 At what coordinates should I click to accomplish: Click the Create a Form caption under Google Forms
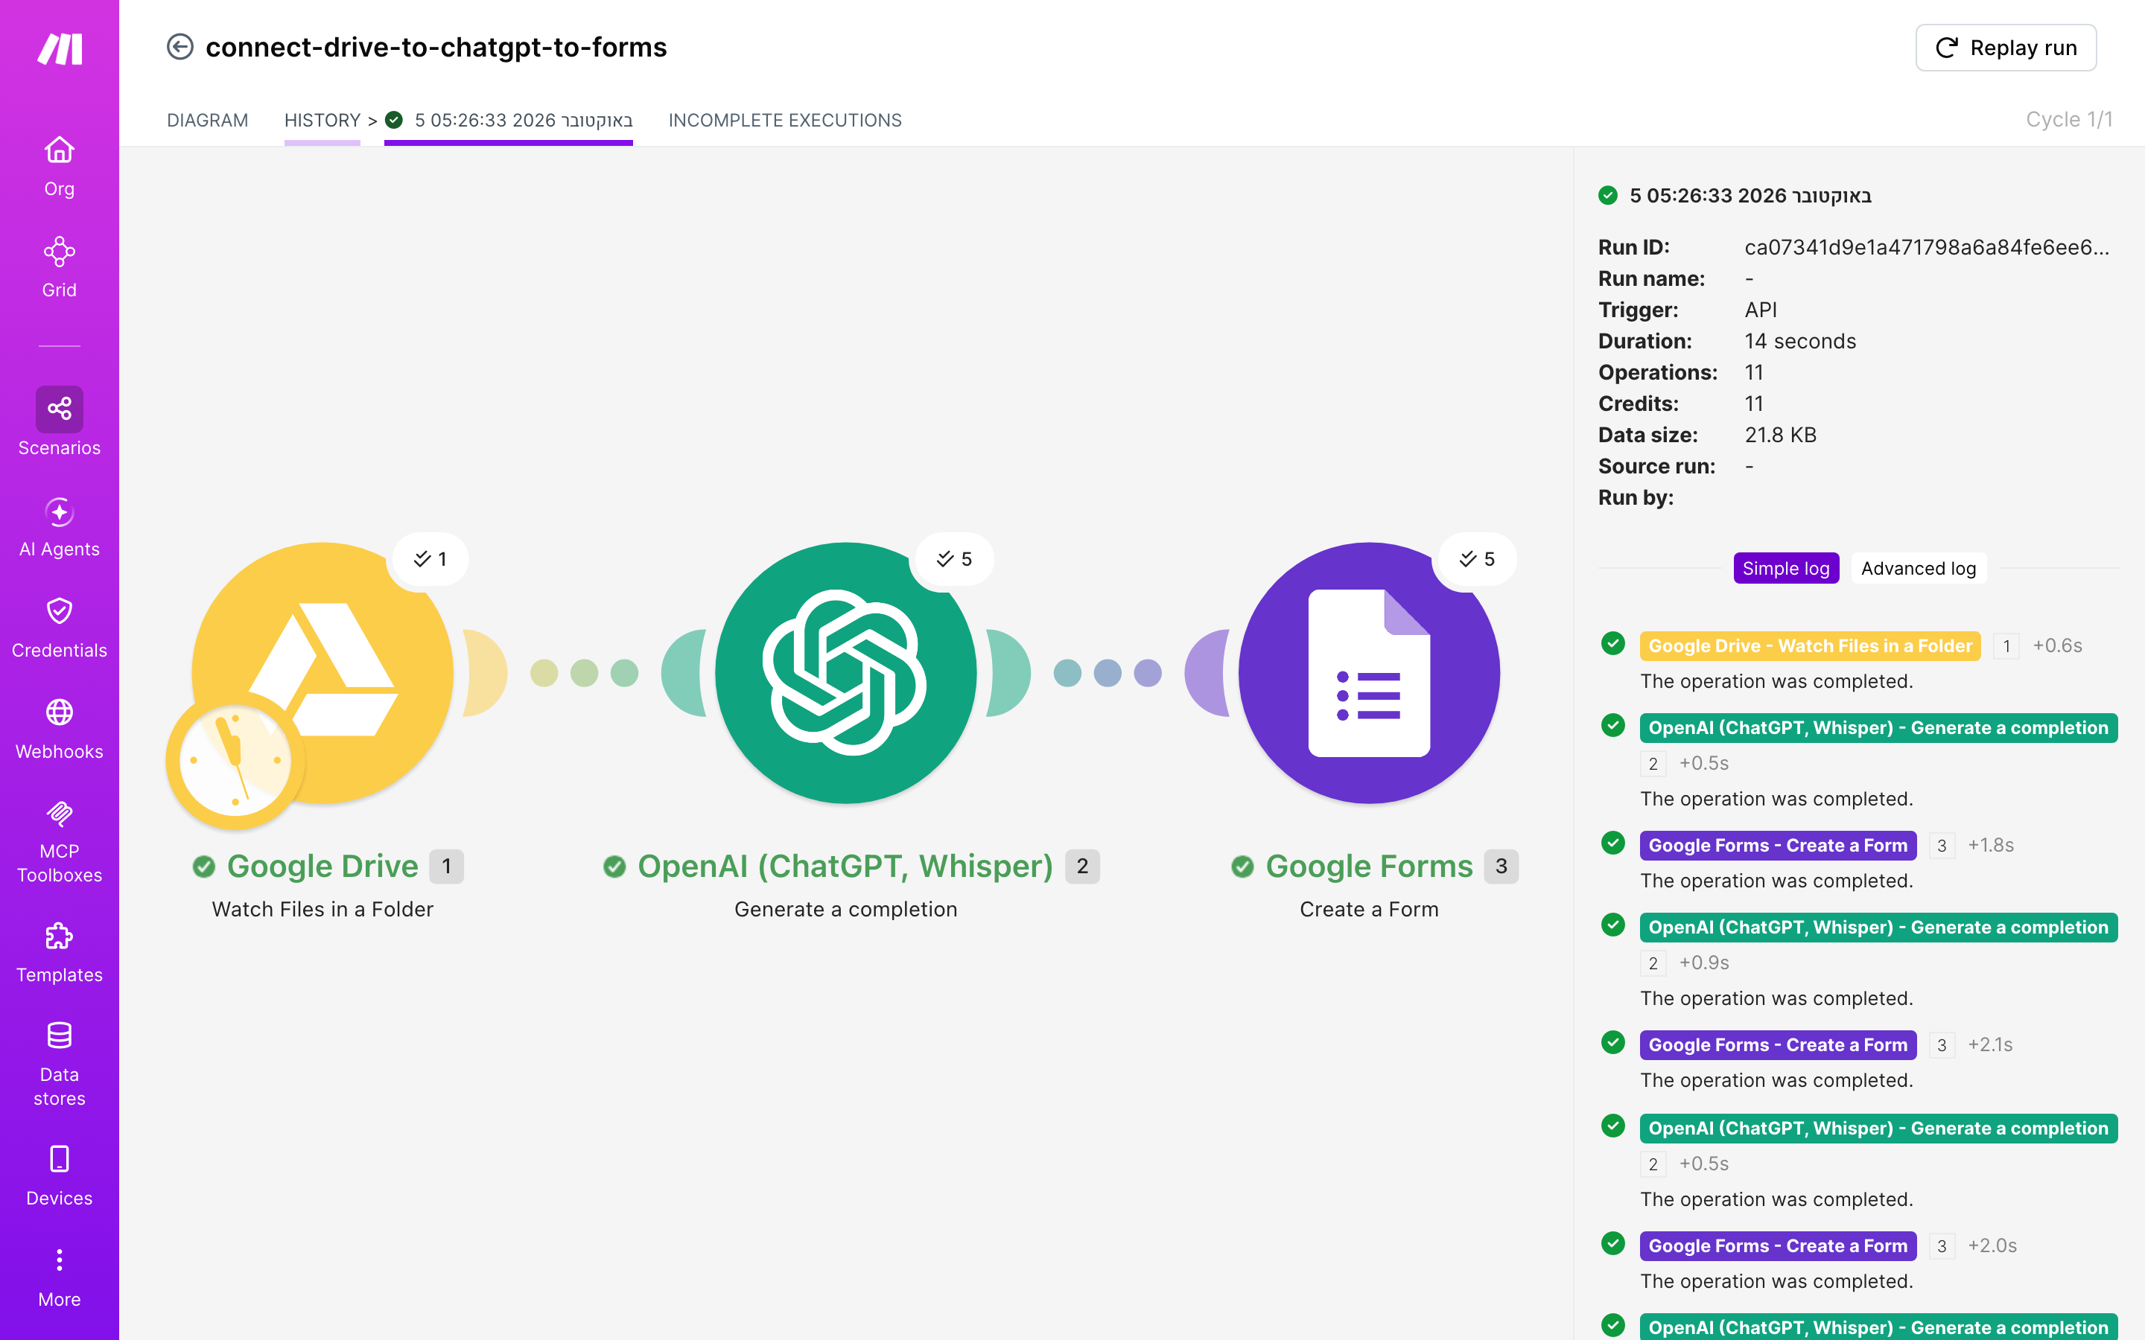pyautogui.click(x=1368, y=909)
